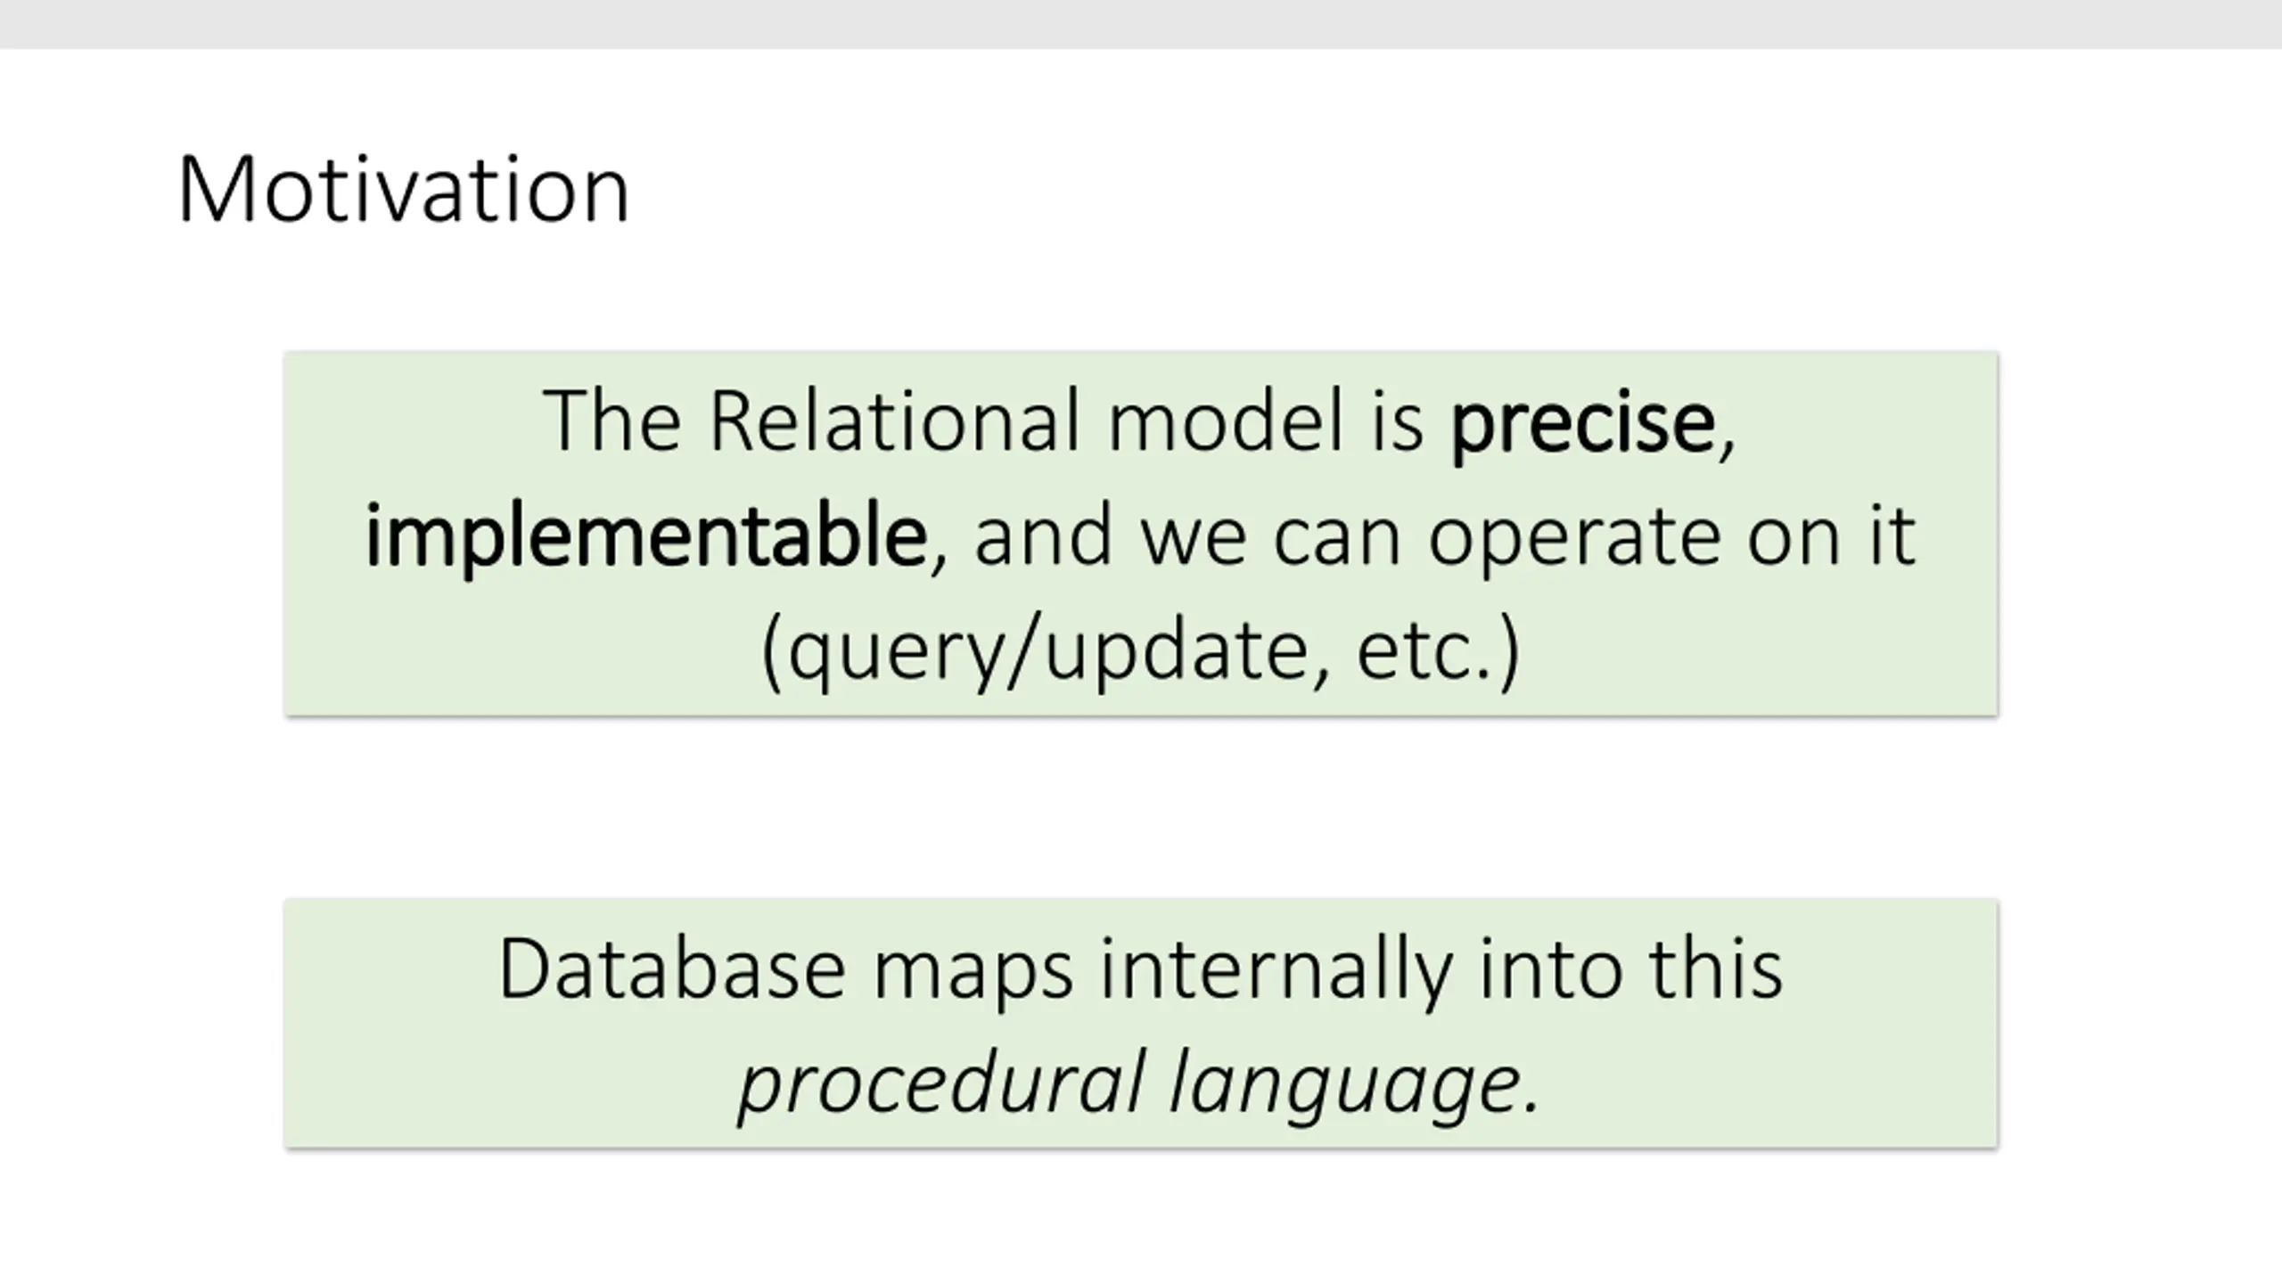
Task: Click the word Relational in first box
Action: point(894,421)
